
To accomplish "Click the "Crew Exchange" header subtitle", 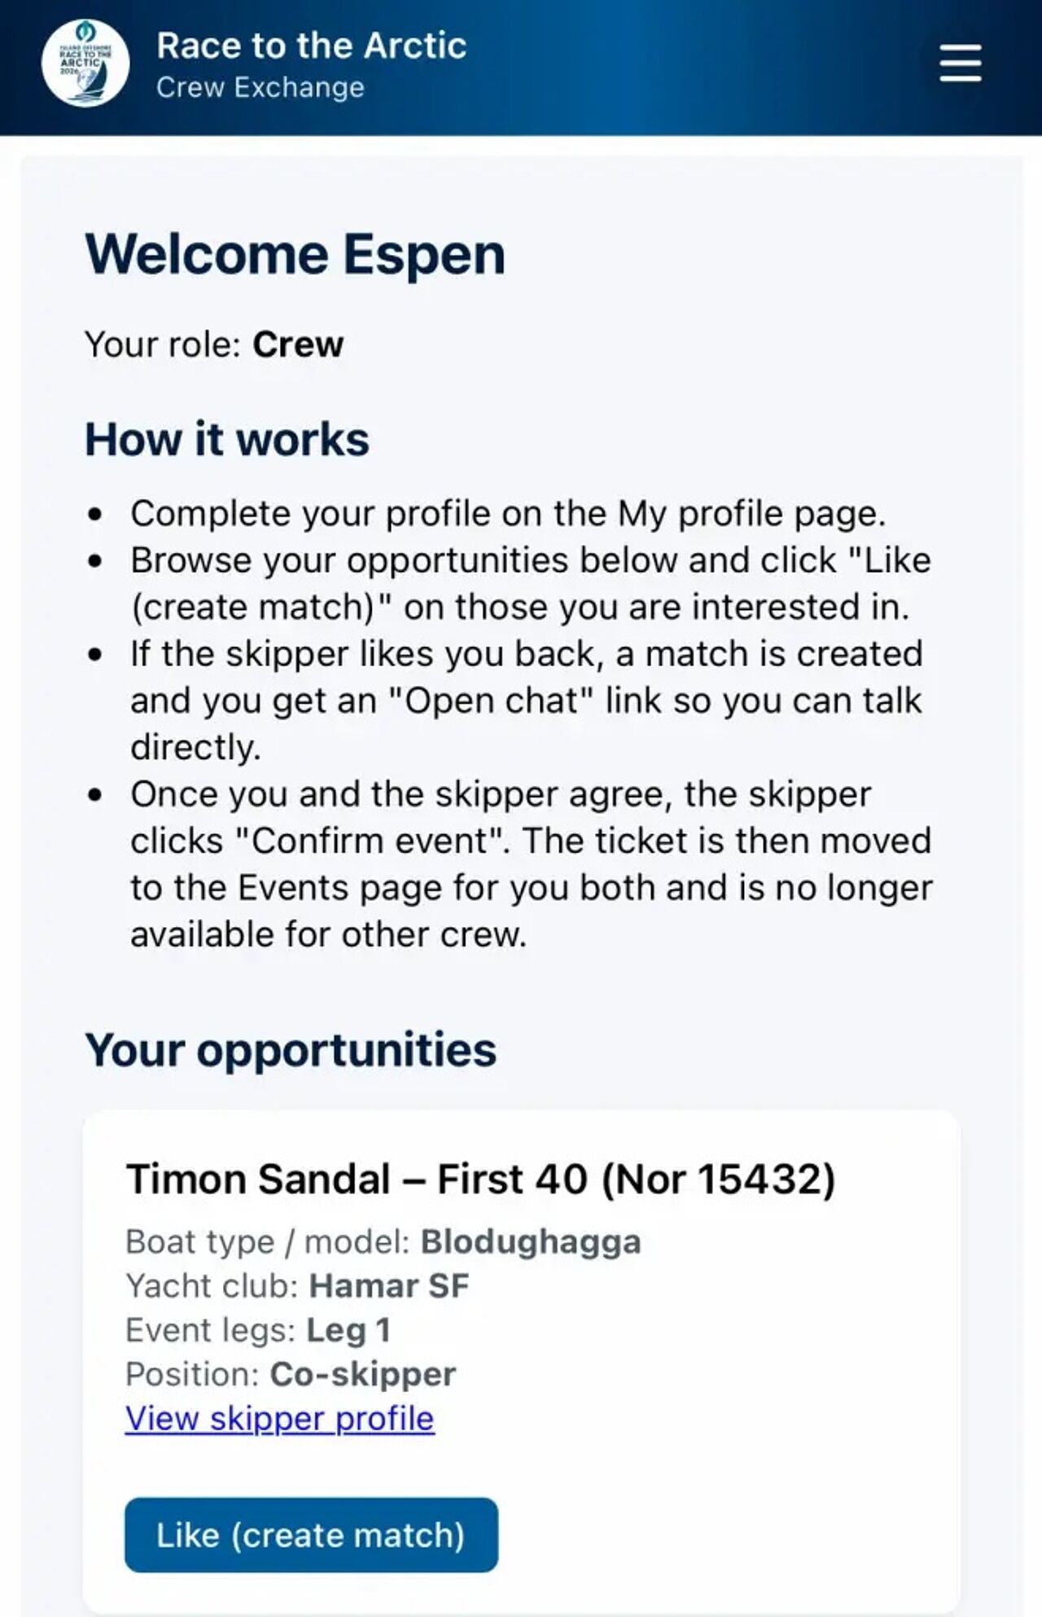I will pos(260,87).
